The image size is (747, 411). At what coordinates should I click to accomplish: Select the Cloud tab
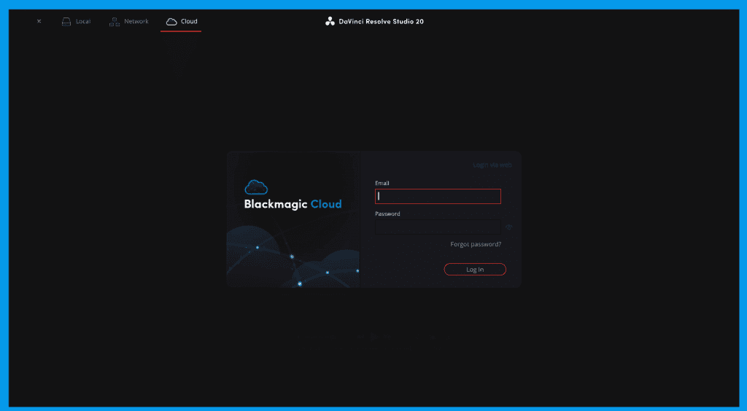[x=182, y=21]
